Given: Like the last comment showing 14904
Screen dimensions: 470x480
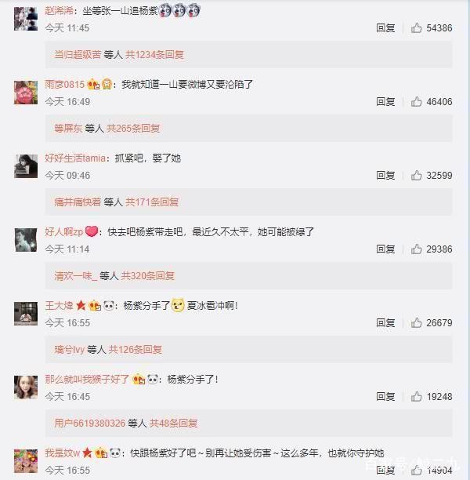Looking at the screenshot, I should 416,470.
